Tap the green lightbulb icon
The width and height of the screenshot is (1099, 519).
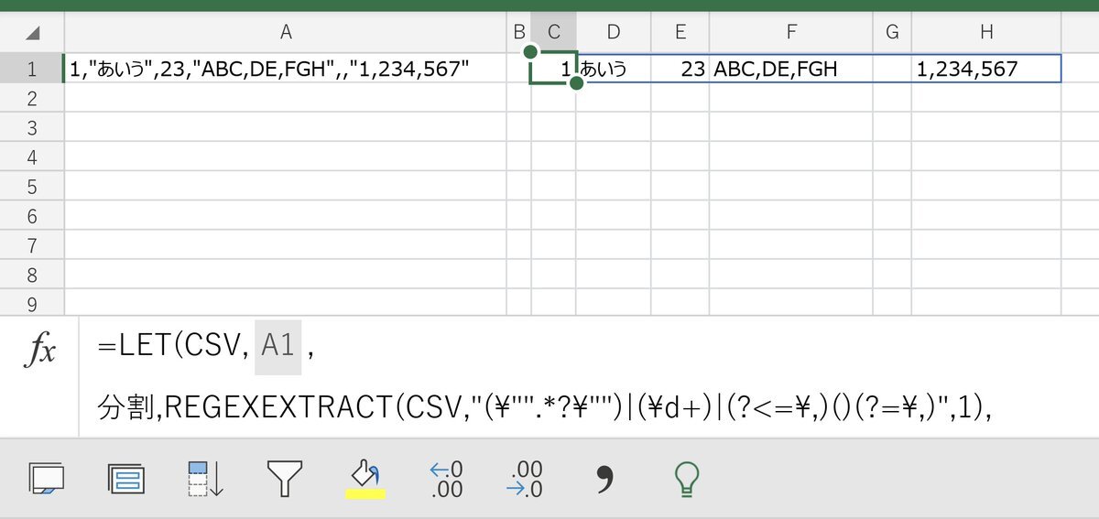click(685, 478)
